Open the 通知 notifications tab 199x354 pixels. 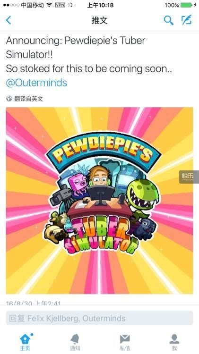pyautogui.click(x=75, y=342)
